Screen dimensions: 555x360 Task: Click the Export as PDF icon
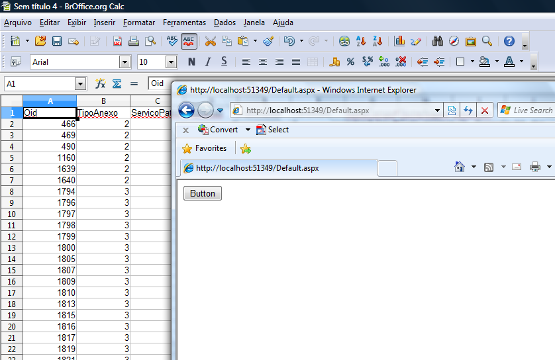tap(117, 41)
